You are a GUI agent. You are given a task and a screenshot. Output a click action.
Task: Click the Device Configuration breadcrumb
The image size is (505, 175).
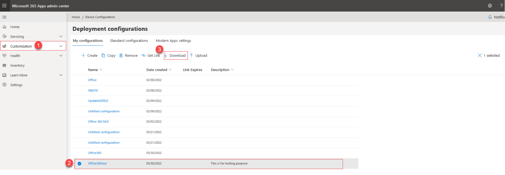click(100, 17)
